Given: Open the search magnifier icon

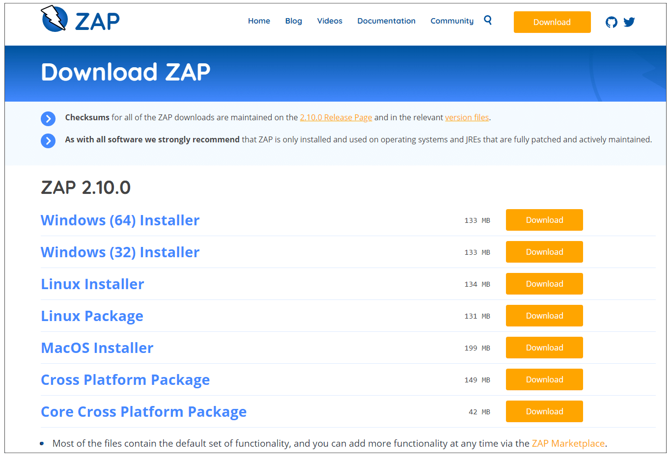Looking at the screenshot, I should (488, 21).
